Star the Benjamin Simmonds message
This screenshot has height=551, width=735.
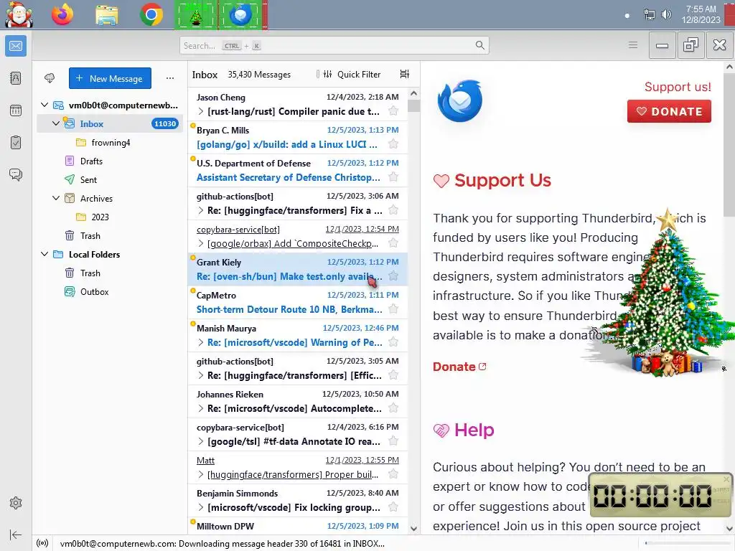click(x=393, y=507)
